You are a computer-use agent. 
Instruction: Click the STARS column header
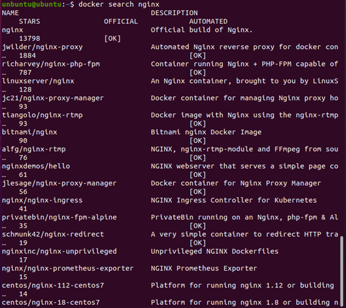click(x=29, y=21)
